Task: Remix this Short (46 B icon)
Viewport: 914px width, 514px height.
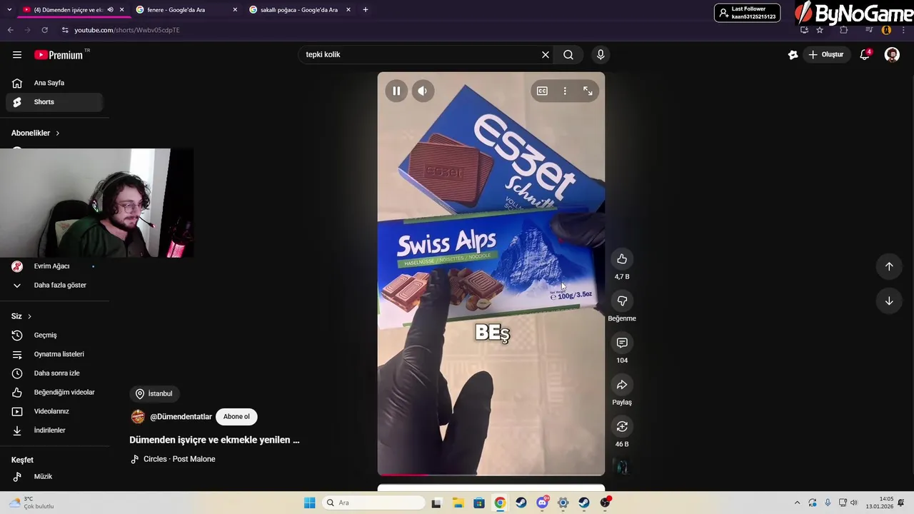Action: pos(622,427)
